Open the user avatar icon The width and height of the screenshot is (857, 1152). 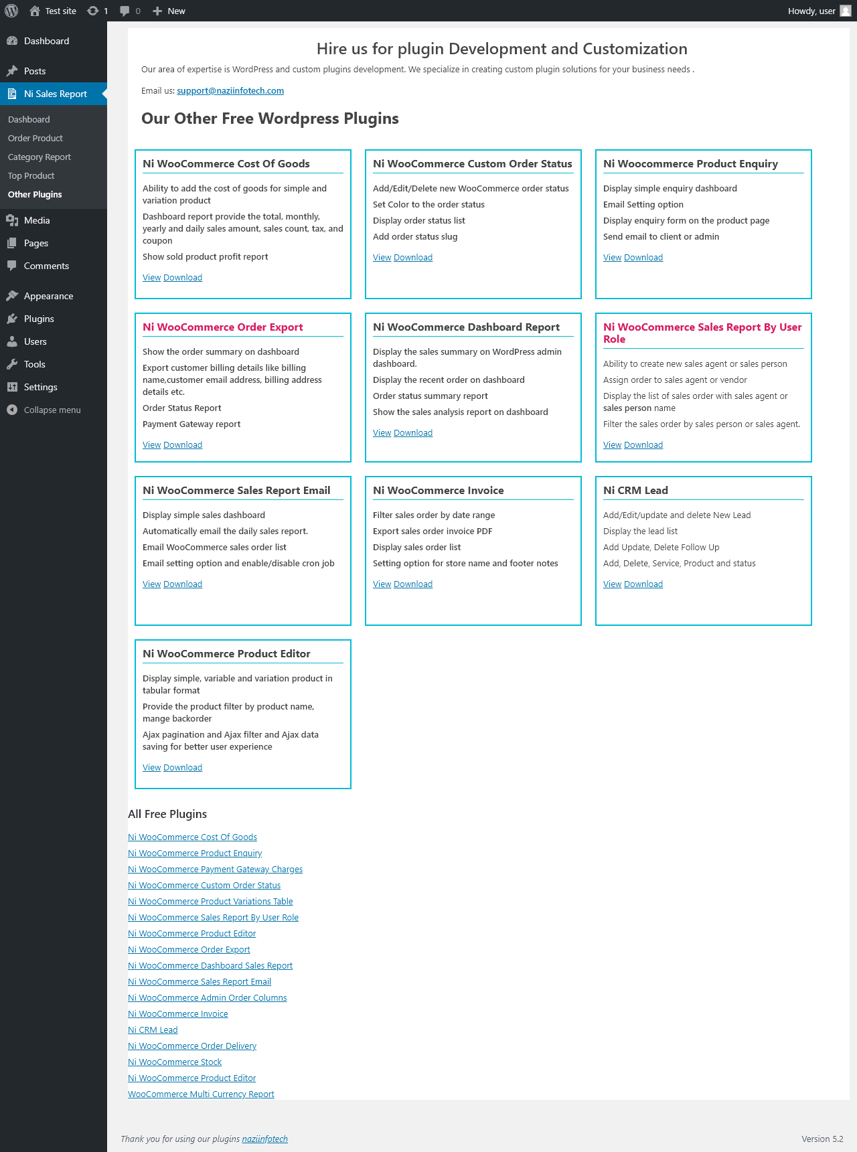[846, 11]
